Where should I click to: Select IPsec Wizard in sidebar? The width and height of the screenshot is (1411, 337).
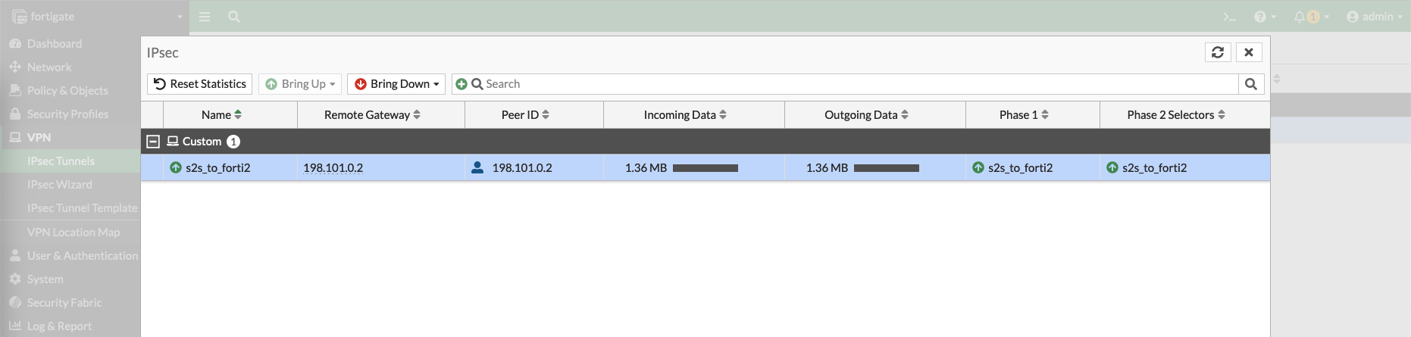(59, 185)
